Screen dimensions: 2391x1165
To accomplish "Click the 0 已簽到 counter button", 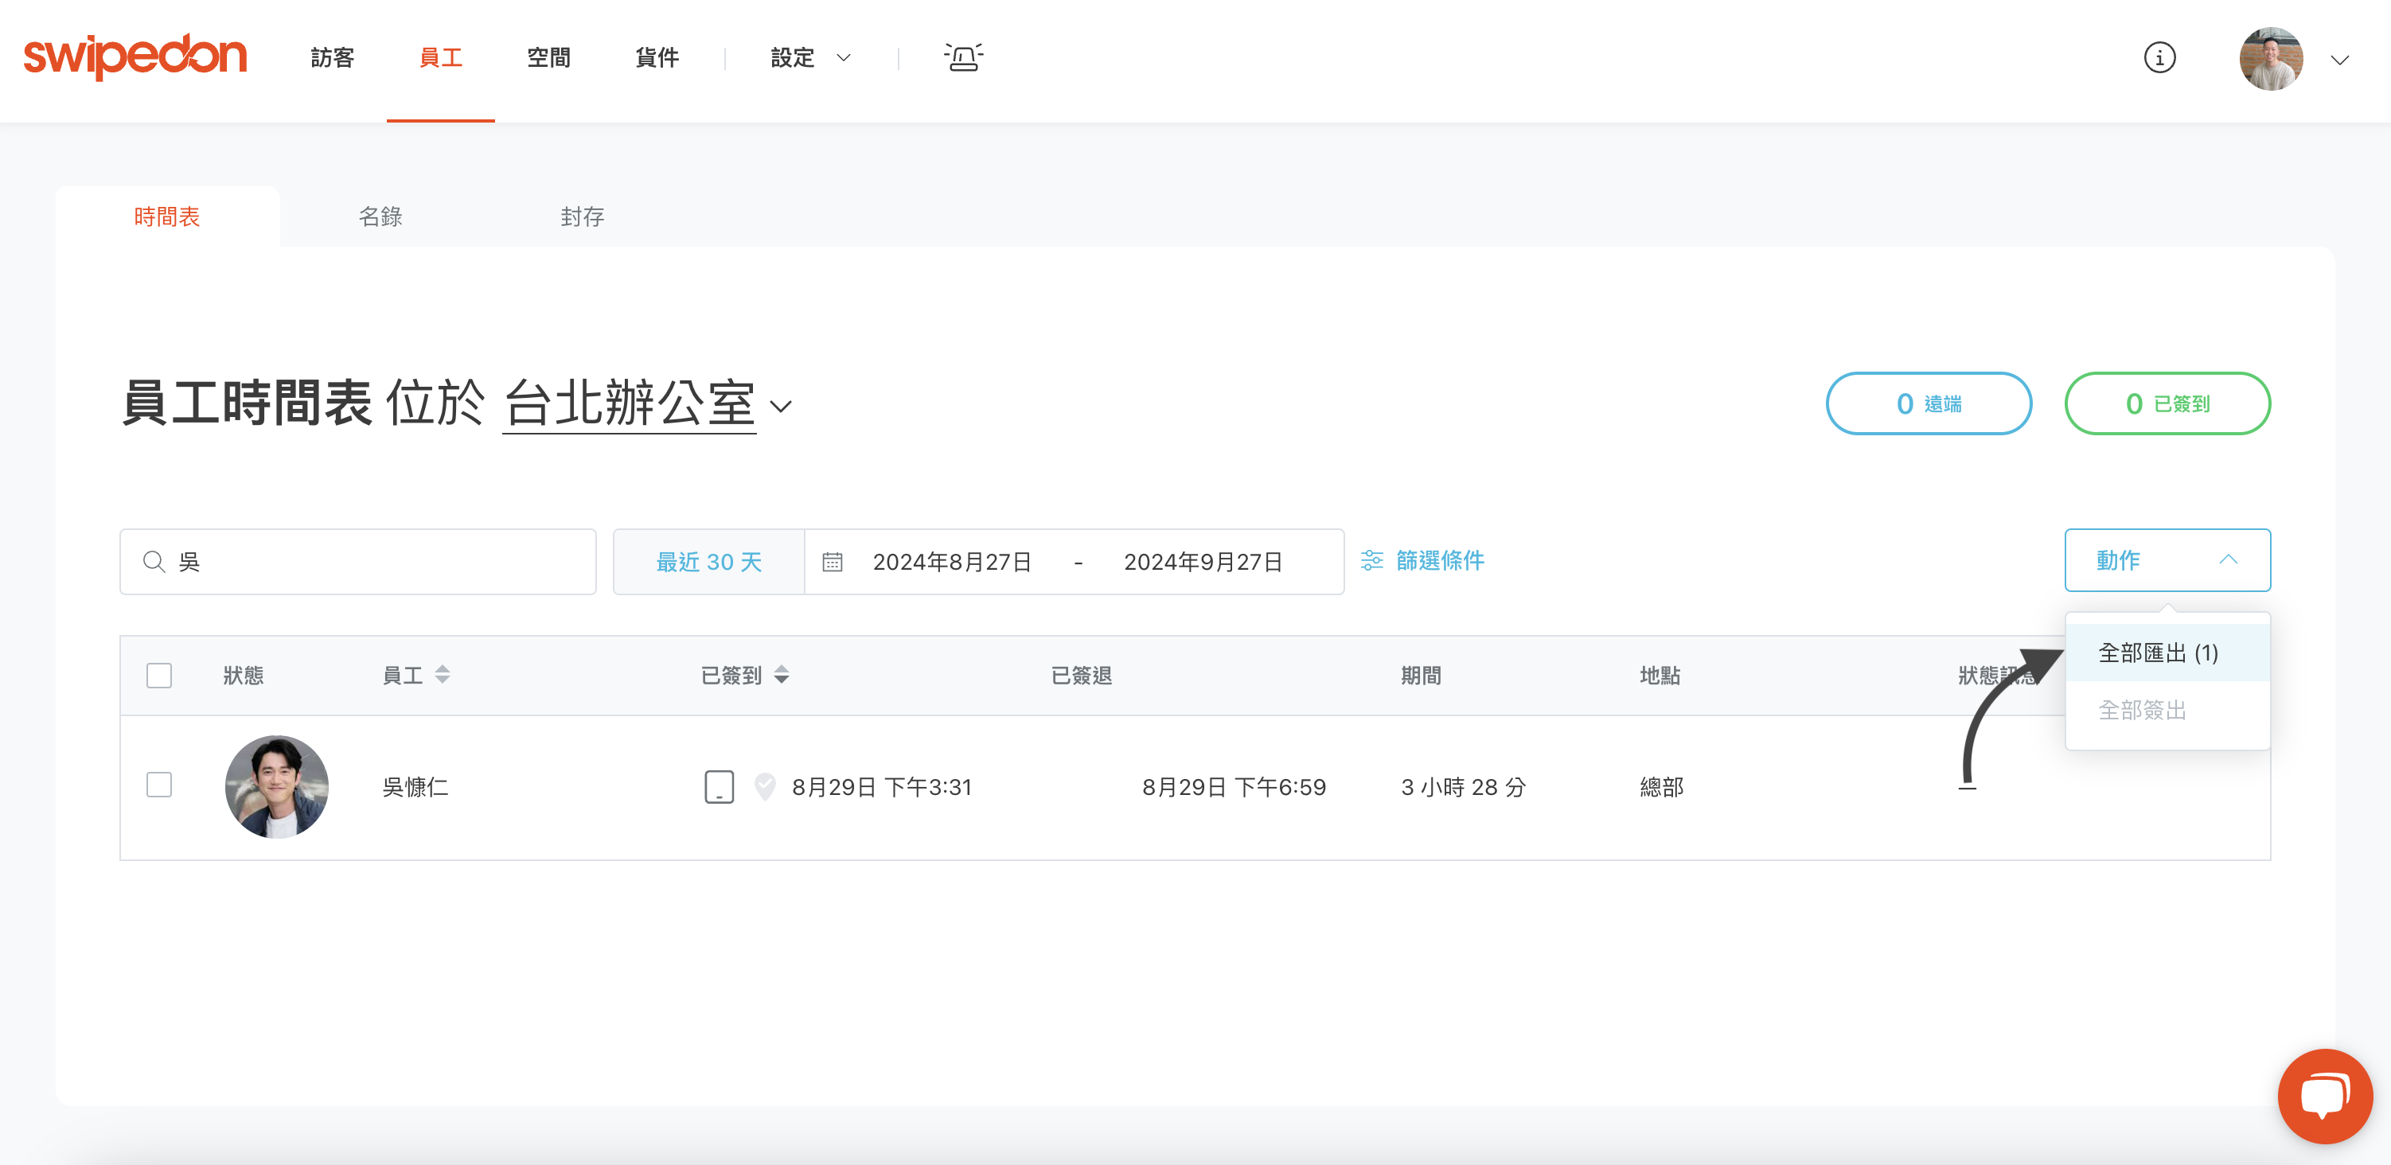I will tap(2167, 403).
